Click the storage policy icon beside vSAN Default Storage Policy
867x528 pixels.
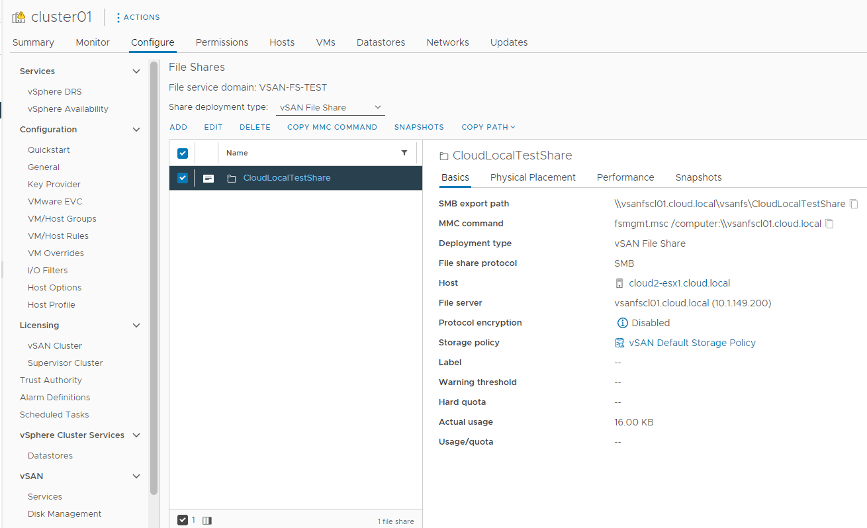pyautogui.click(x=619, y=343)
